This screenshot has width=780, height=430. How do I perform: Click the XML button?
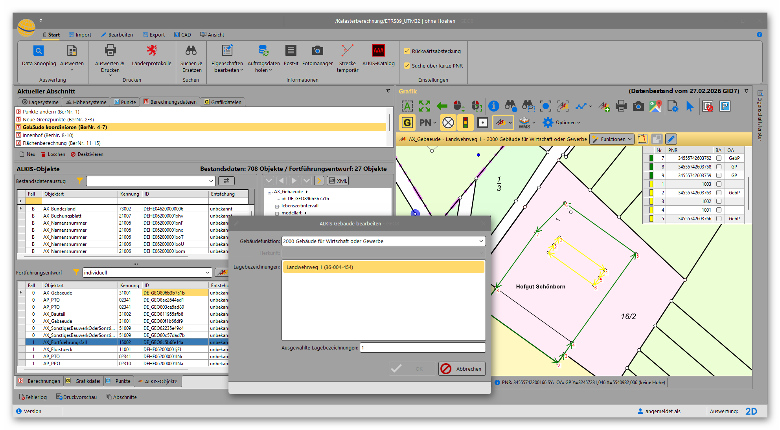point(338,181)
